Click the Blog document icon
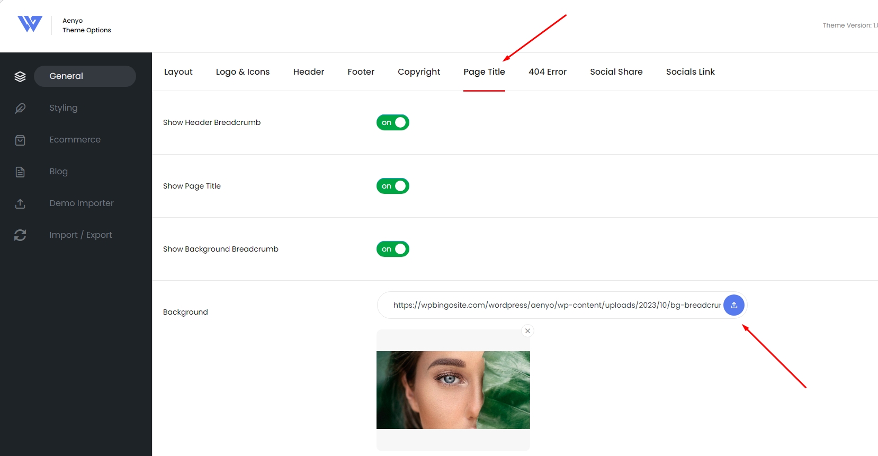The width and height of the screenshot is (878, 456). (x=20, y=172)
